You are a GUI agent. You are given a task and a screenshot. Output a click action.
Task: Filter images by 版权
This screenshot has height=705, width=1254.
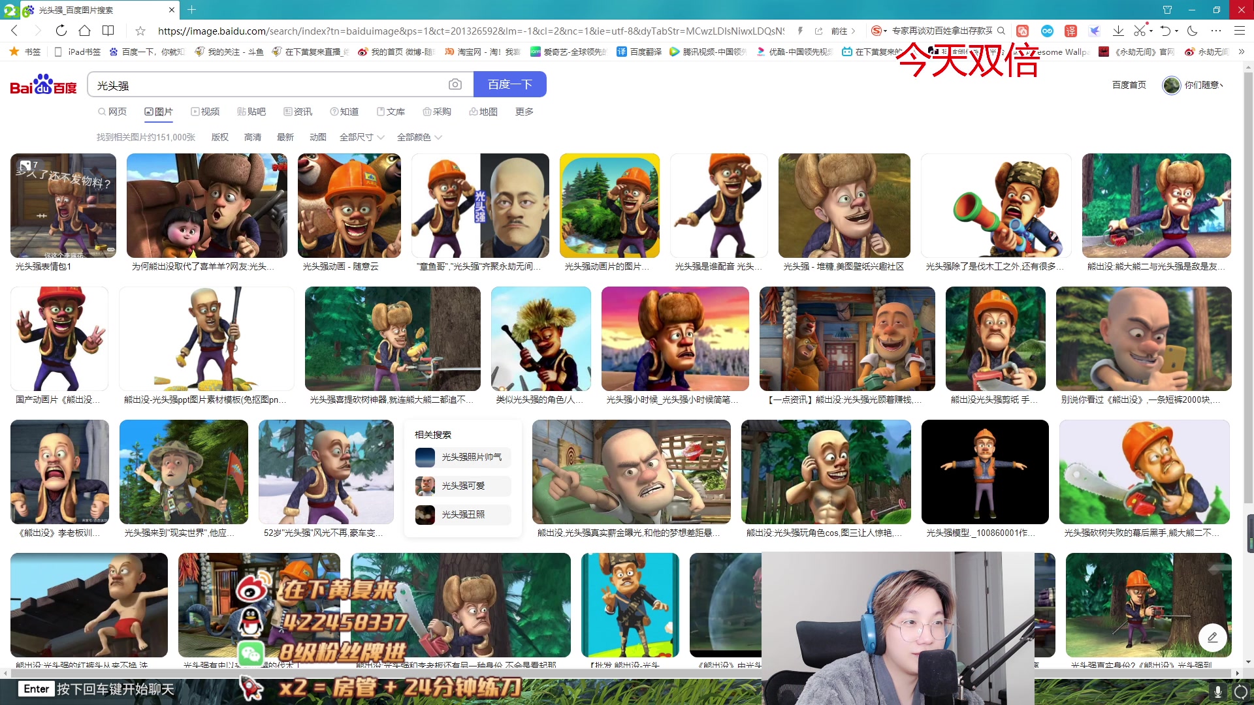(x=220, y=137)
